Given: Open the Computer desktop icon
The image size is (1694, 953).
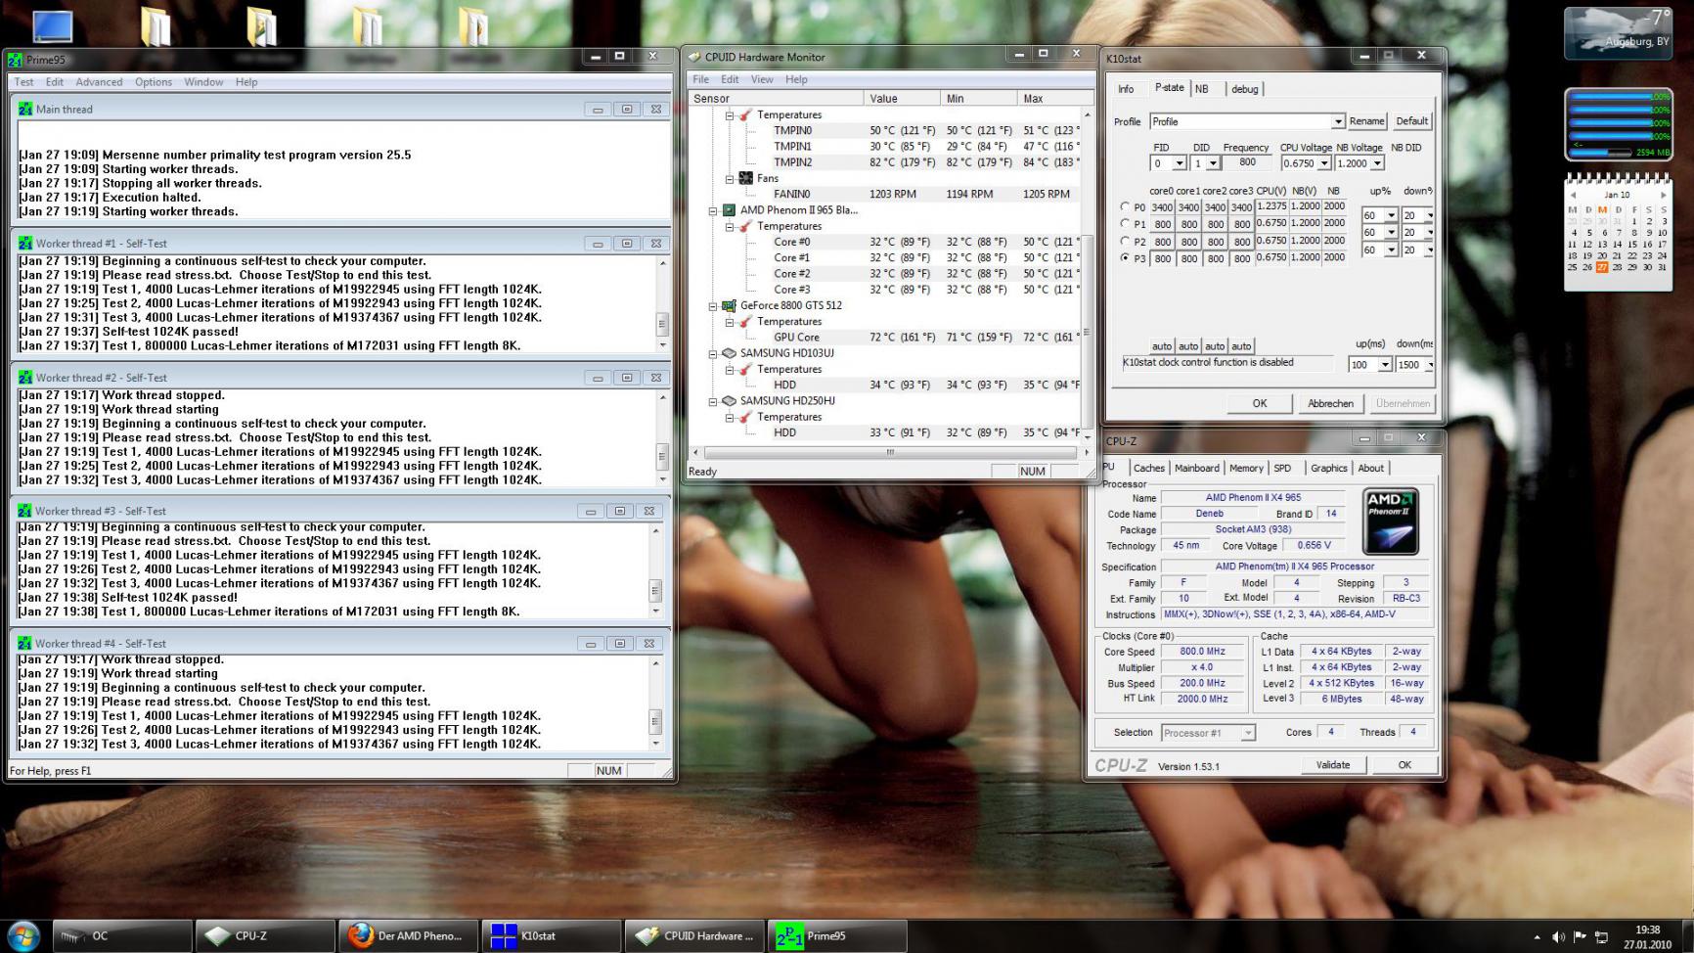Looking at the screenshot, I should point(52,26).
